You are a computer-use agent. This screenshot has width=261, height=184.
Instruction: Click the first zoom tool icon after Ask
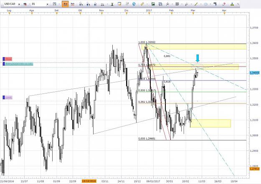(81, 4)
